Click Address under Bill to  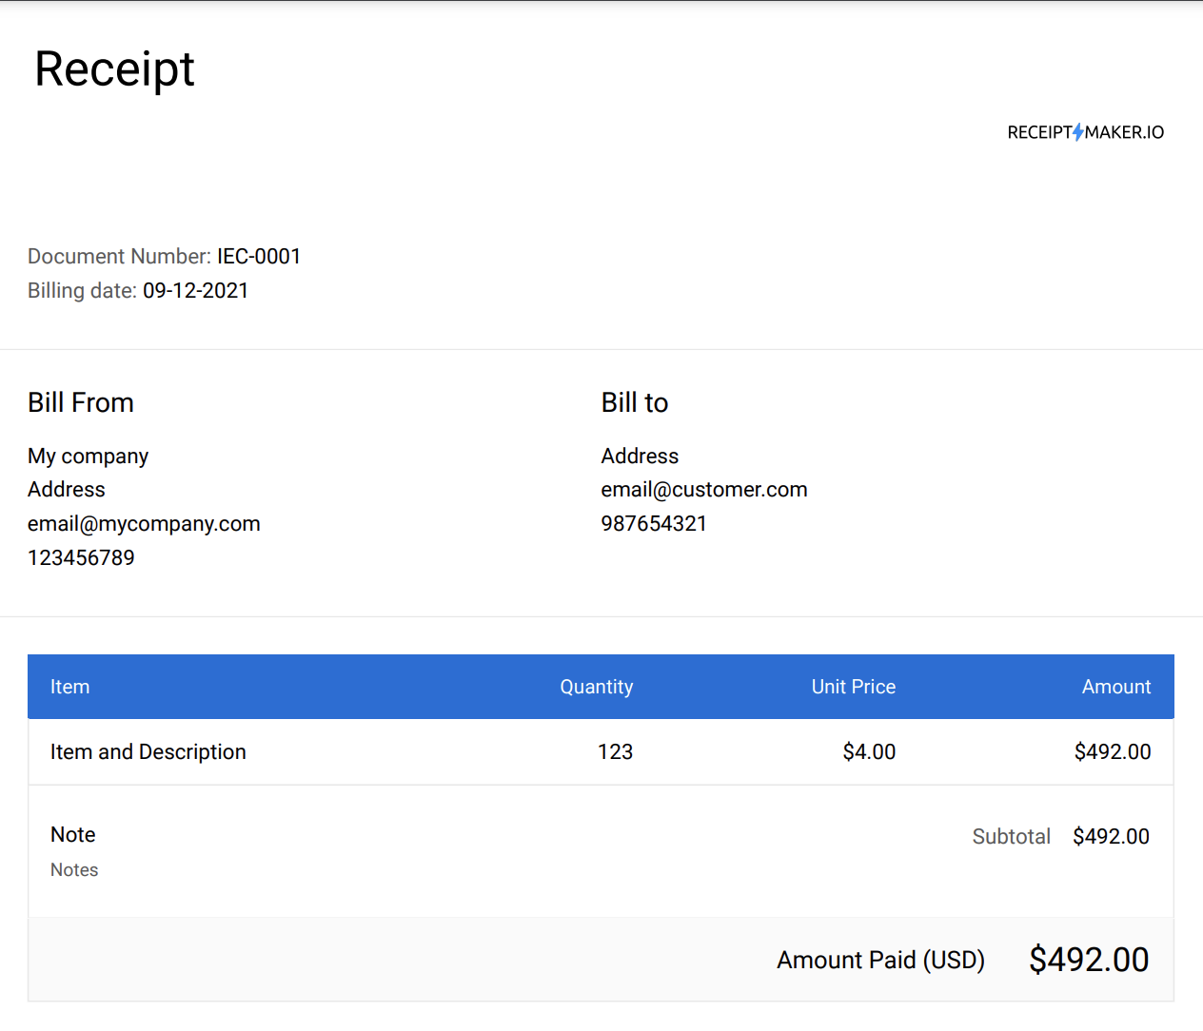pos(640,457)
